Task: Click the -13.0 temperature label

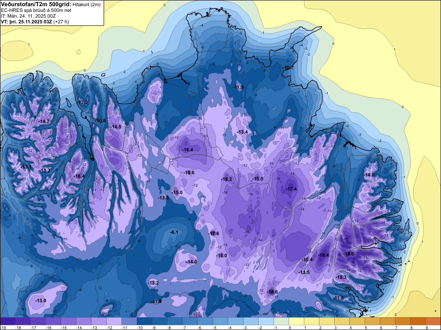Action: (41, 301)
